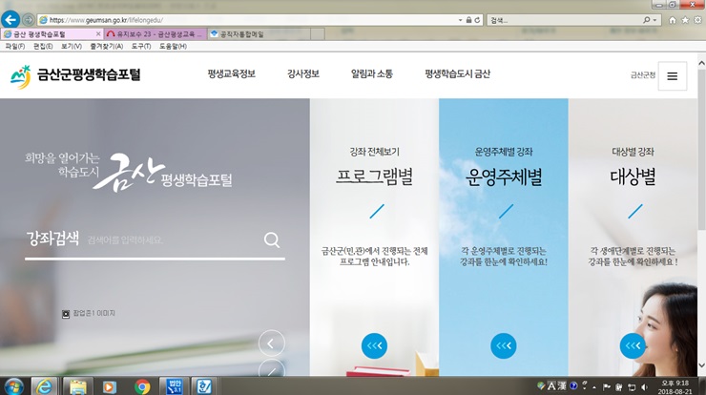The height and width of the screenshot is (395, 706).
Task: Open the browser favorites star icon
Action: [x=686, y=19]
